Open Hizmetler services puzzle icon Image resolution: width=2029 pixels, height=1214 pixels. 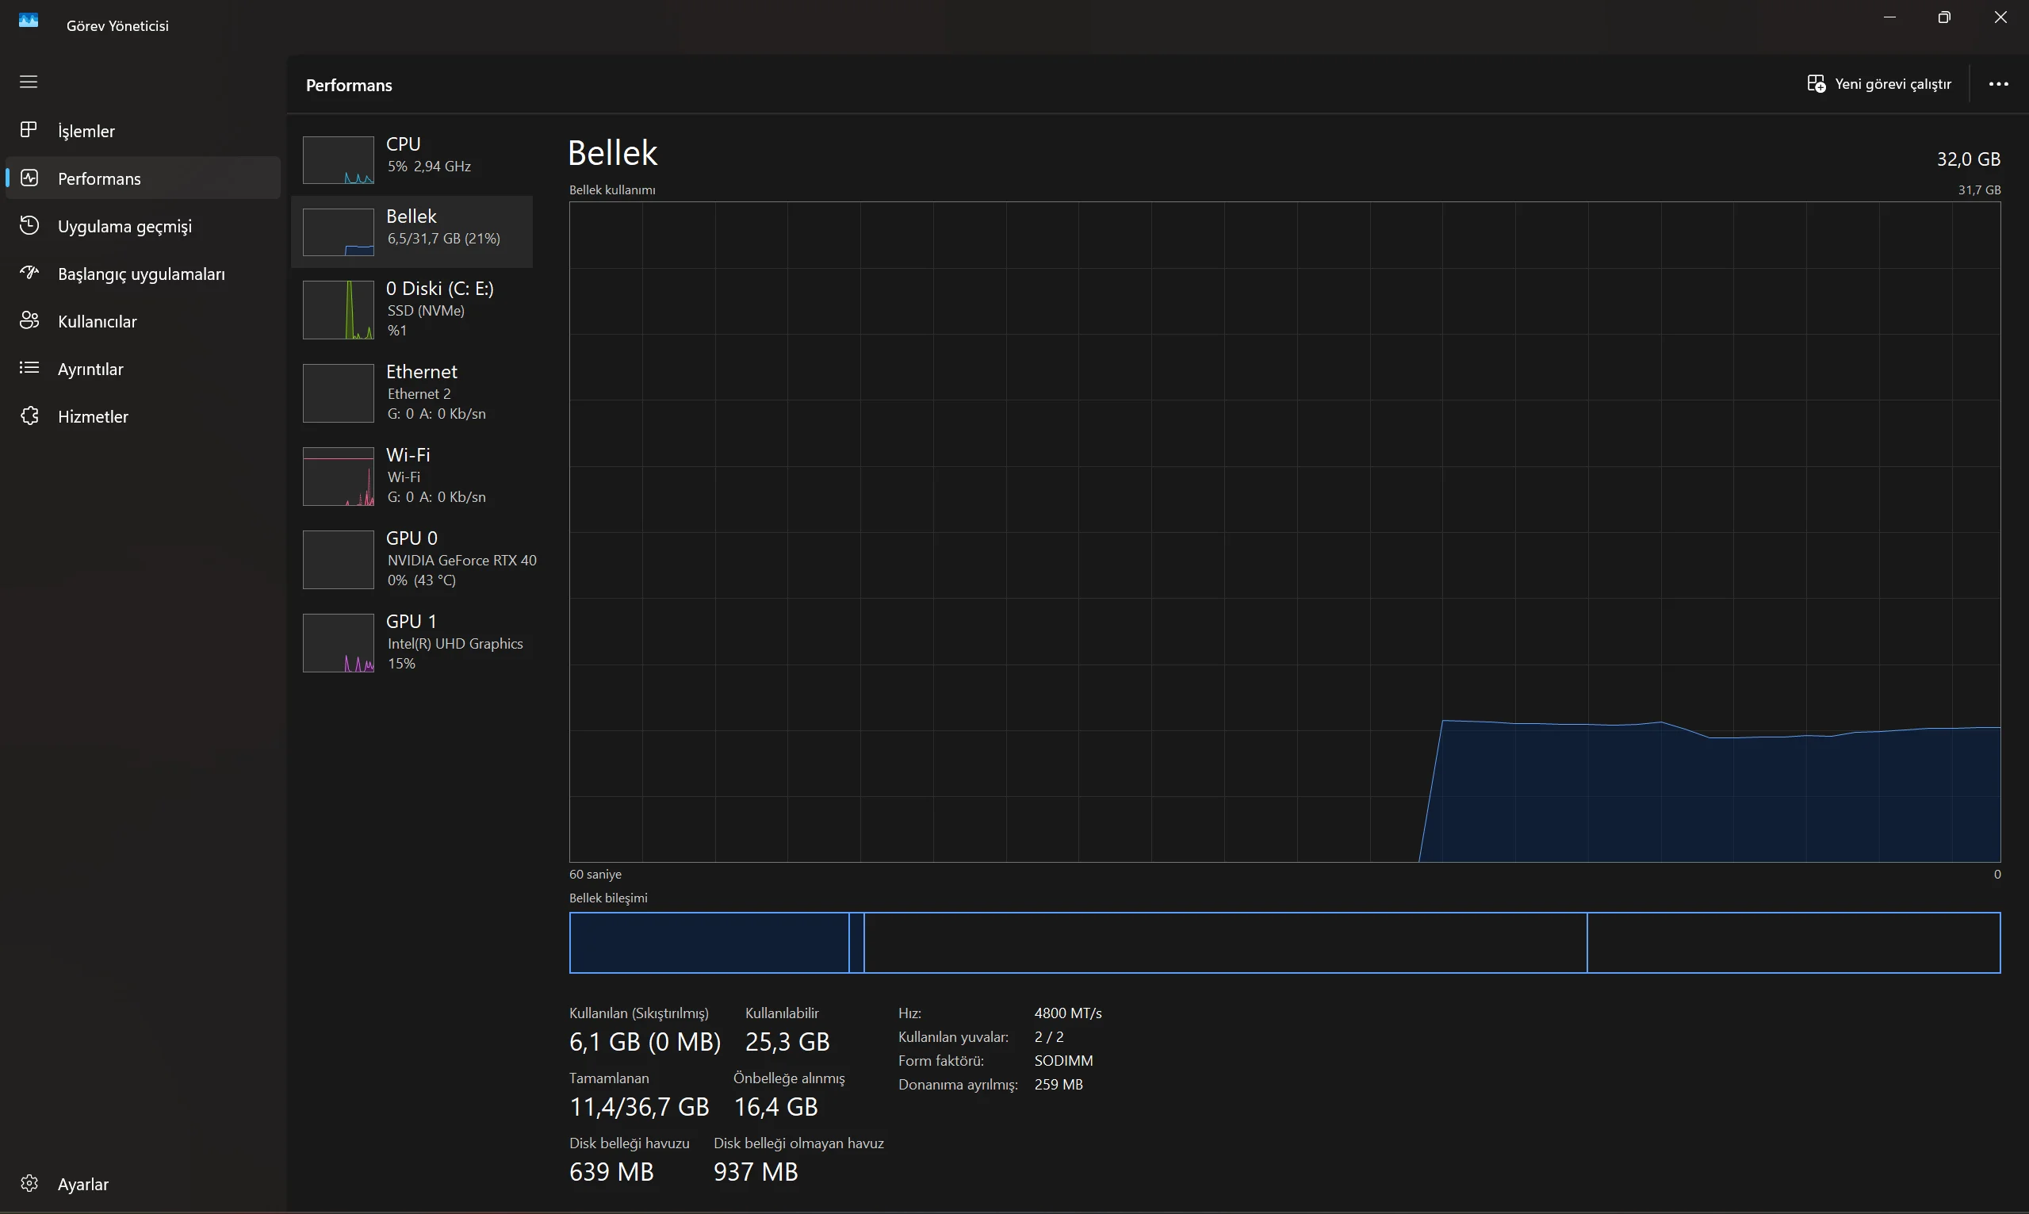point(29,416)
